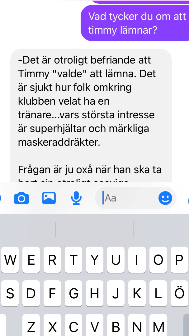Tap the Z key on keyboard
The height and width of the screenshot is (336, 189).
coord(31,325)
